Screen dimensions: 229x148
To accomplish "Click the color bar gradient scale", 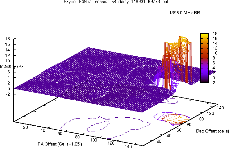I will tap(204, 58).
